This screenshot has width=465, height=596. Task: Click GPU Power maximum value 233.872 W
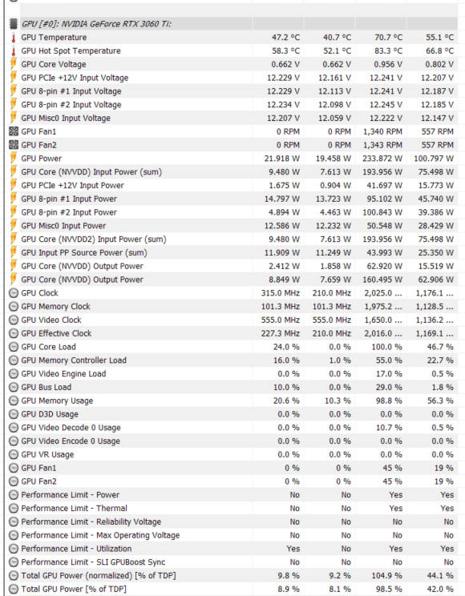coord(382,159)
